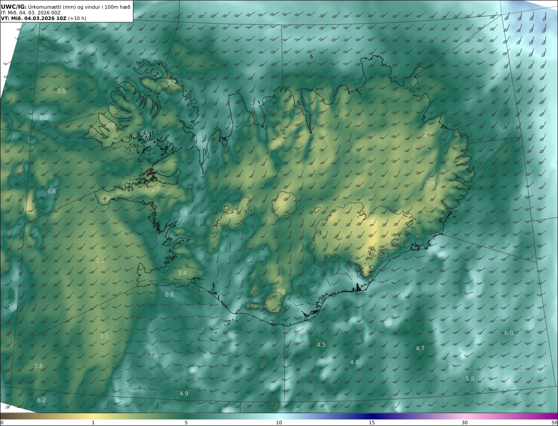
Task: Select the '5.8' value label on the map
Action: tap(470, 379)
